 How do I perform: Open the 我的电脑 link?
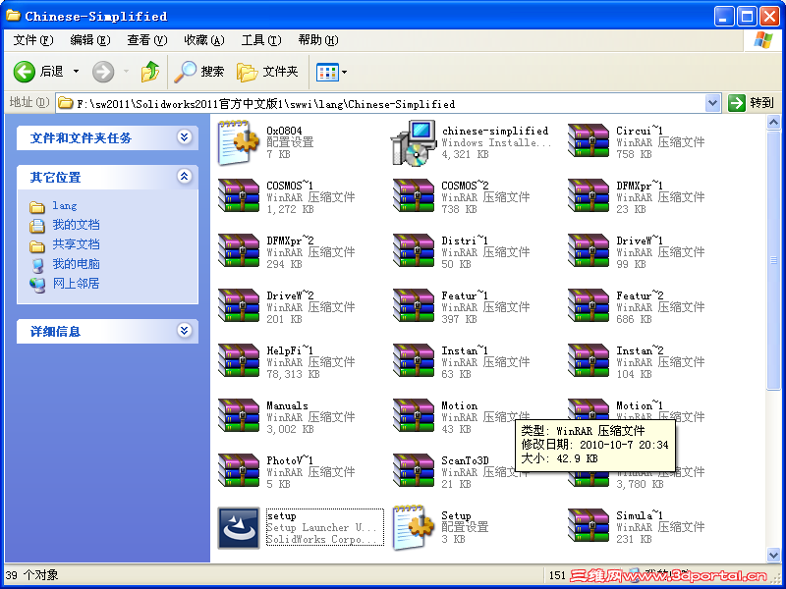pos(76,264)
